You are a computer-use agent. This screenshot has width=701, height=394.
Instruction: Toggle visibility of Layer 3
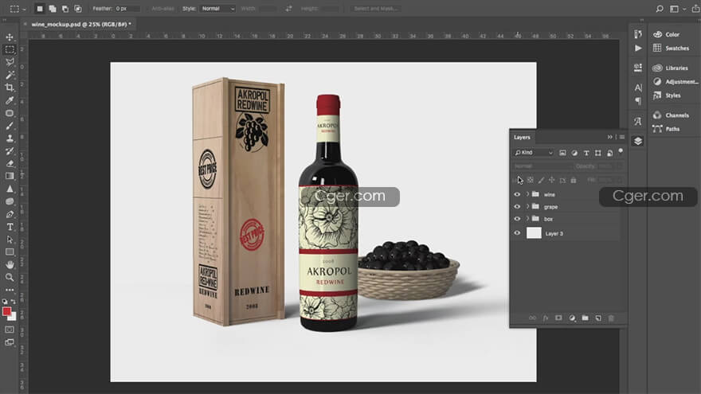(x=517, y=233)
